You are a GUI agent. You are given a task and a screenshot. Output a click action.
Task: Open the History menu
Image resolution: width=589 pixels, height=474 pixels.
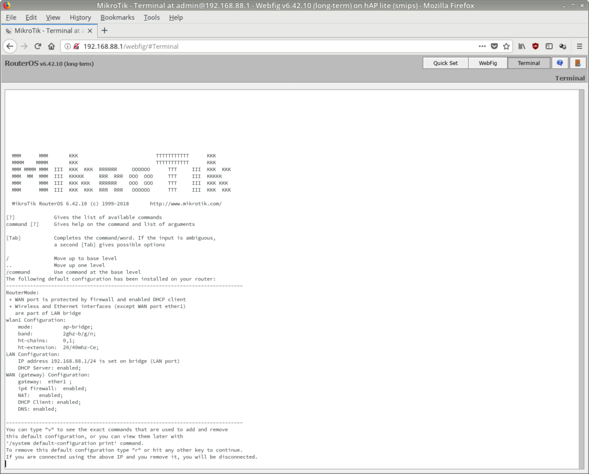pyautogui.click(x=81, y=18)
